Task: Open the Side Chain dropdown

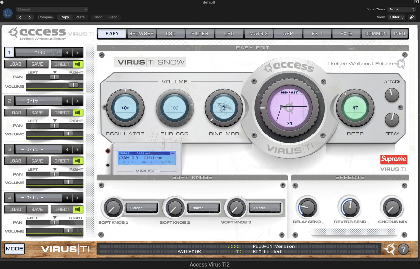Action: pos(402,9)
